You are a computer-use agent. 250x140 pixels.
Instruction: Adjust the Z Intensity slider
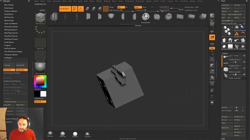147,10
